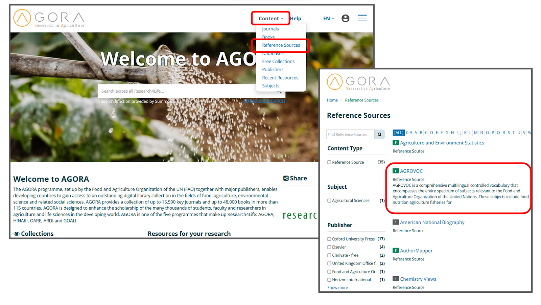Expand the Content dropdown menu
The image size is (541, 305).
pyautogui.click(x=271, y=19)
